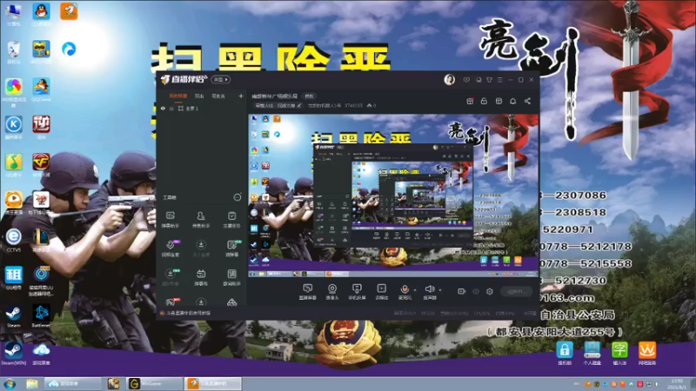Open the hamburger menu in title bar
696x391 pixels.
pyautogui.click(x=499, y=80)
